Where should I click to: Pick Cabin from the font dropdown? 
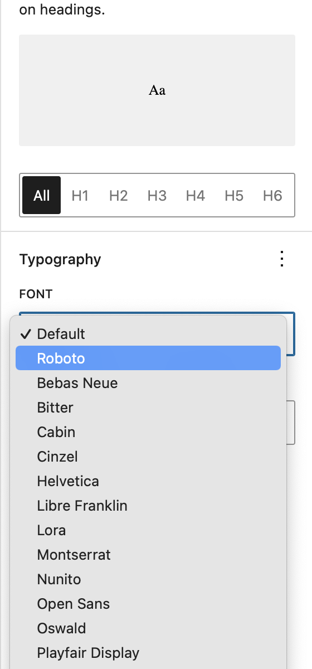point(148,432)
